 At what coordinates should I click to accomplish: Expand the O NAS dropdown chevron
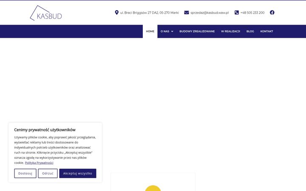(172, 31)
